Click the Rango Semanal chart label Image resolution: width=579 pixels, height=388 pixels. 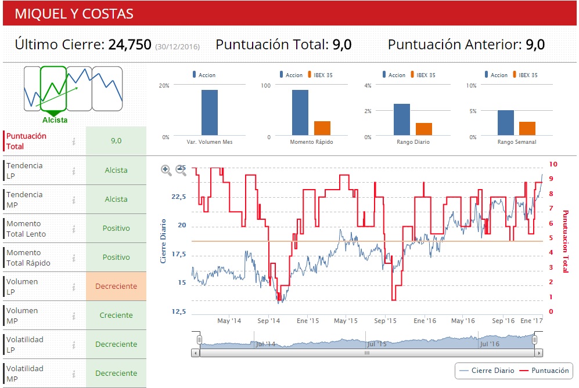[517, 142]
